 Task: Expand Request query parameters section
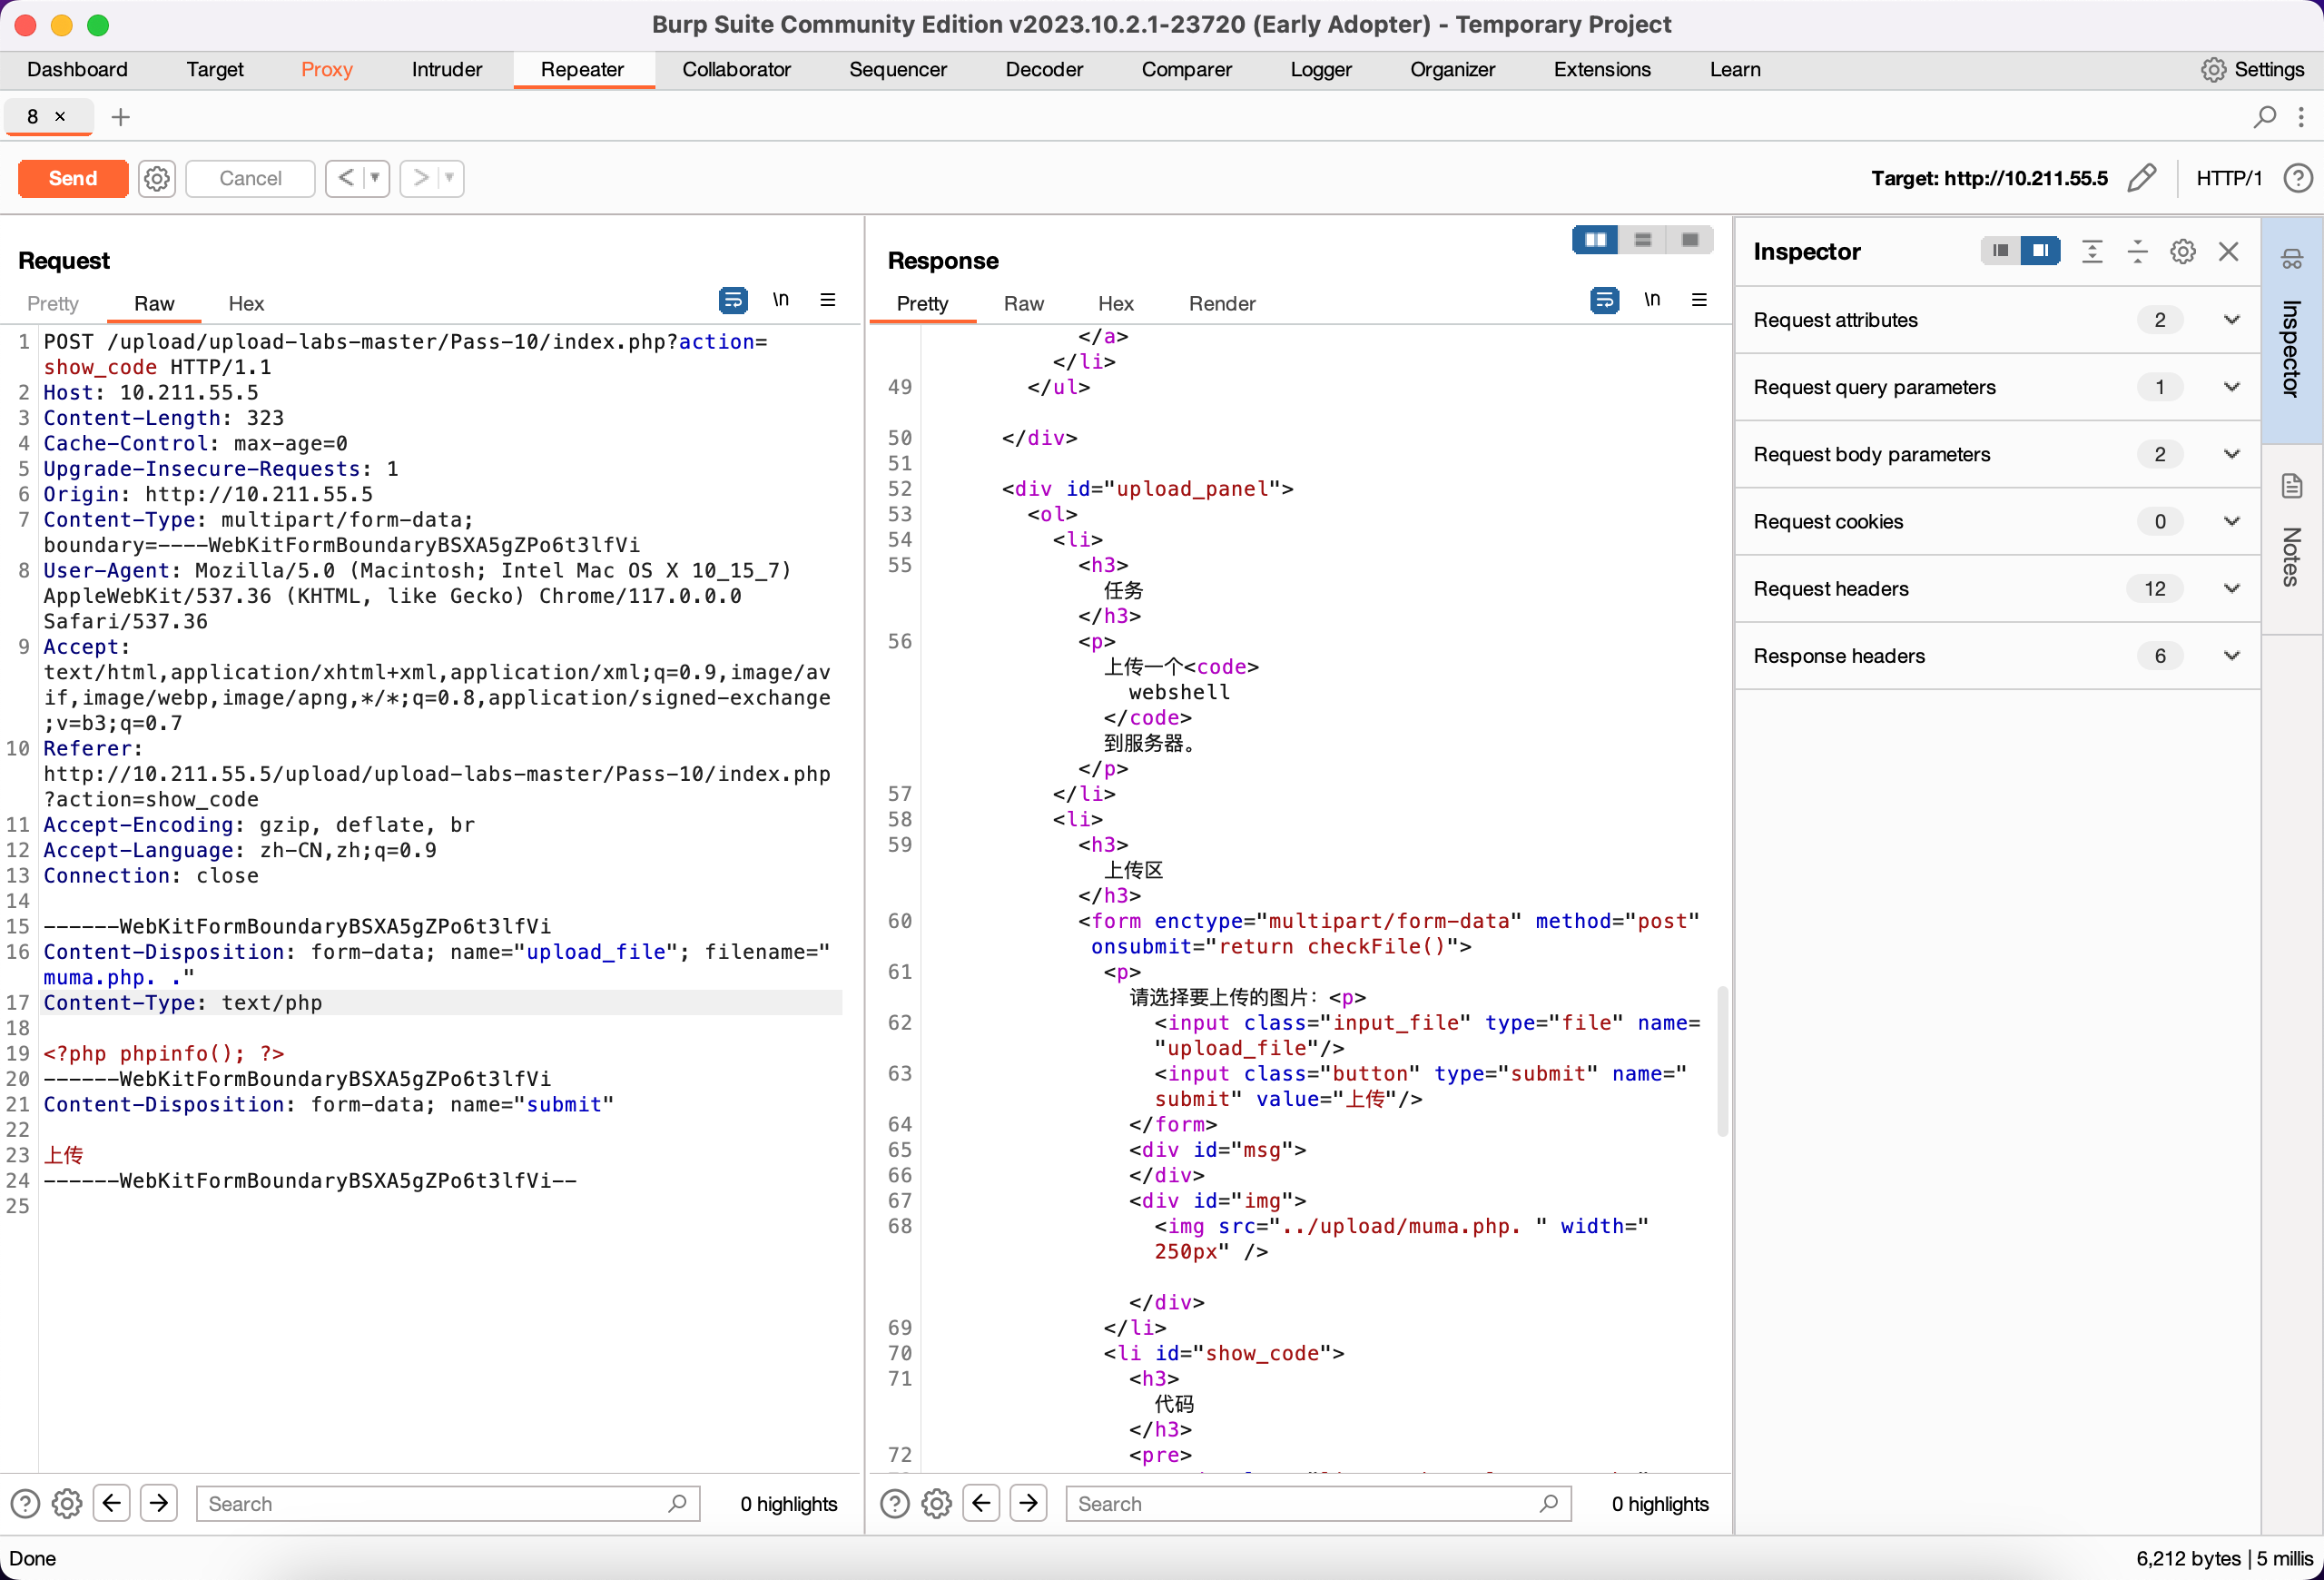click(1997, 387)
